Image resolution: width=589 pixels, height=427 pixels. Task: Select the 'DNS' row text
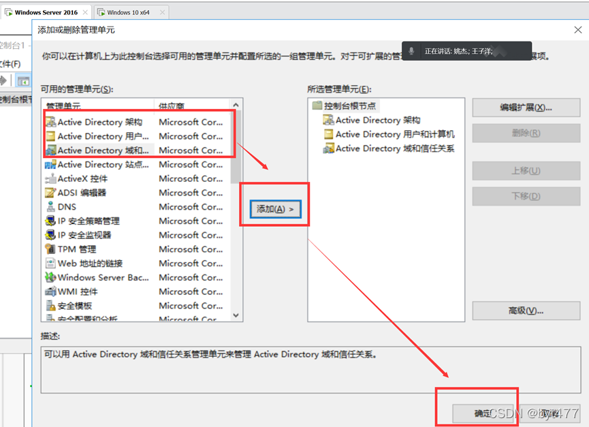pos(67,207)
